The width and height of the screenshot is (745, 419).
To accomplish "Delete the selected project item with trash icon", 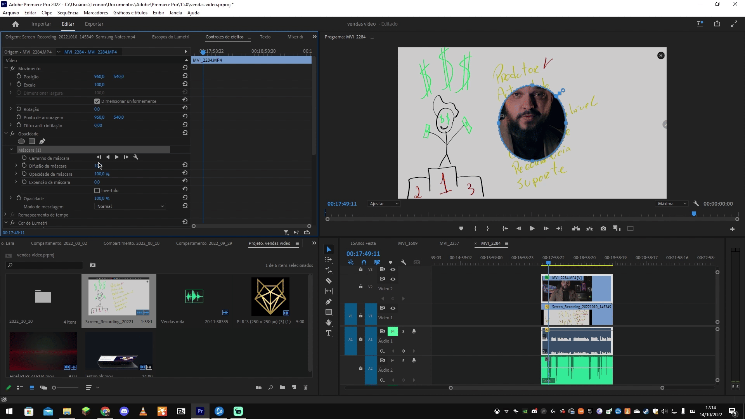I will (x=305, y=387).
